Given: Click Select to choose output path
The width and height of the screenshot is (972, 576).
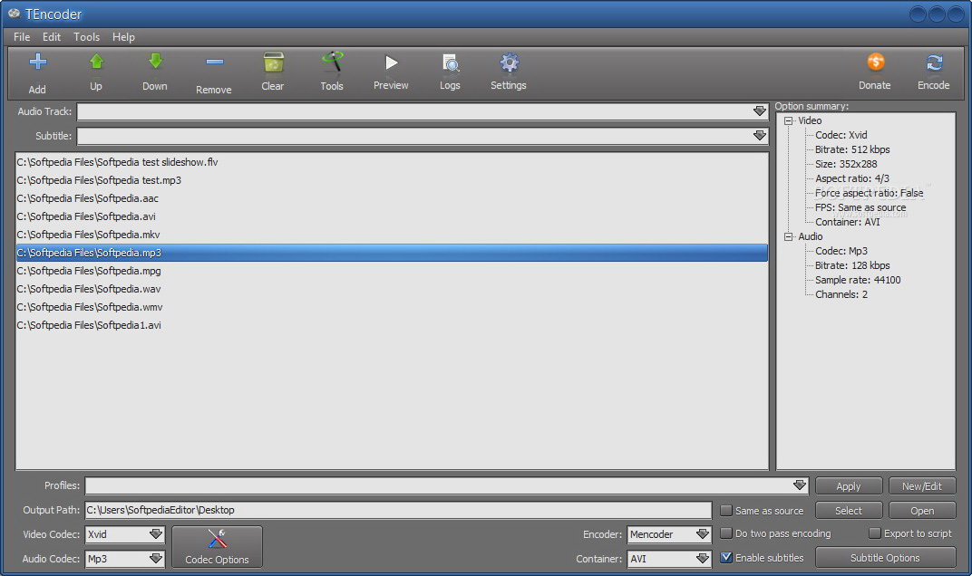Looking at the screenshot, I should click(x=849, y=511).
